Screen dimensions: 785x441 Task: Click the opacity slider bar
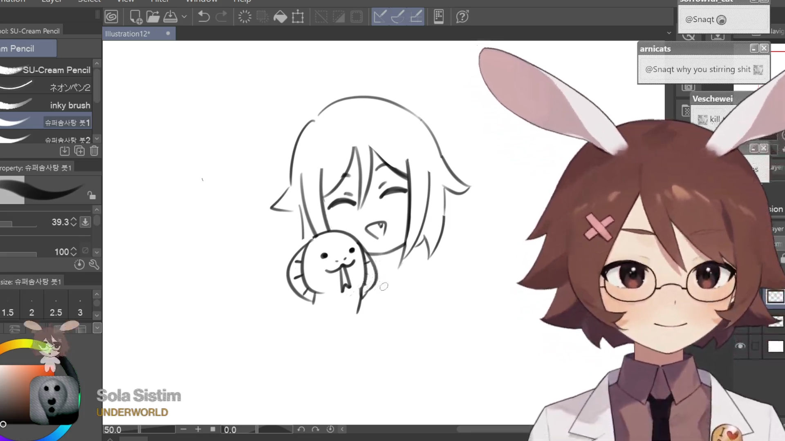(x=18, y=254)
